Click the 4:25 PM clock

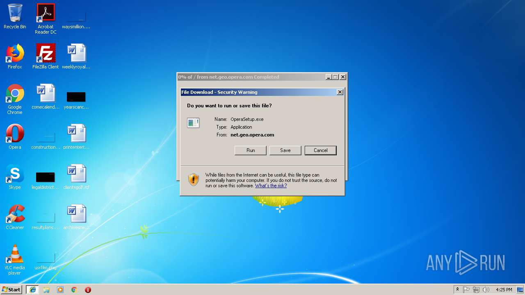(x=504, y=290)
